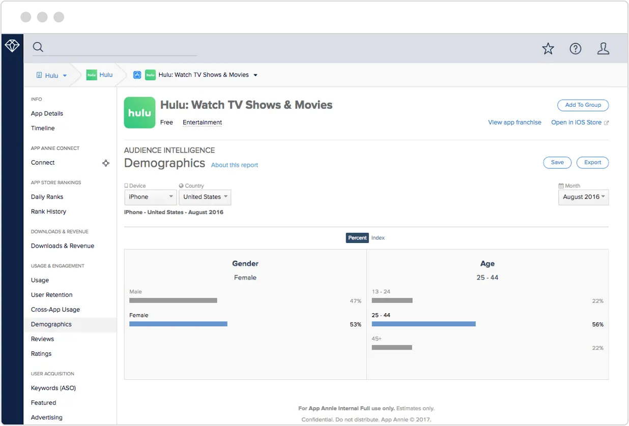Screen dimensions: 629x426
Task: Open App Details in sidebar
Action: click(x=47, y=114)
